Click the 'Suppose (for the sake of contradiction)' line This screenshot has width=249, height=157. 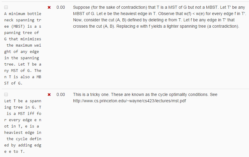(x=159, y=8)
